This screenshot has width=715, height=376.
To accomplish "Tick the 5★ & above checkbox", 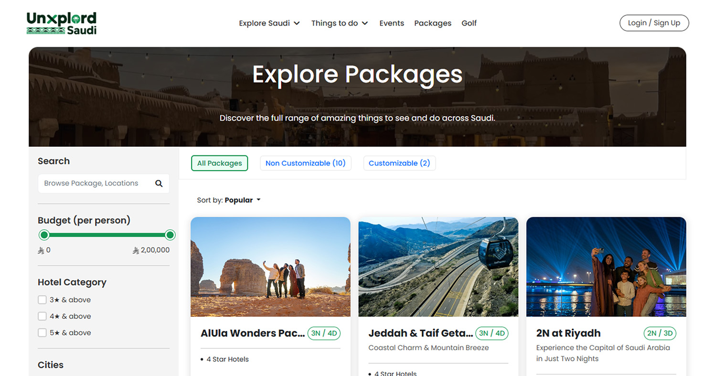I will (x=42, y=333).
